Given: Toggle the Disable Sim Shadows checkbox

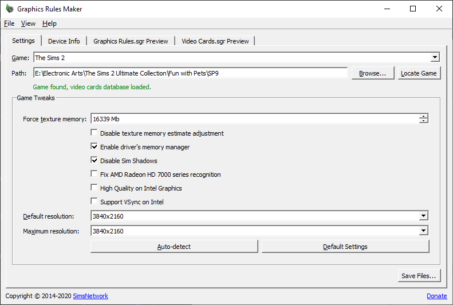Looking at the screenshot, I should 94,161.
